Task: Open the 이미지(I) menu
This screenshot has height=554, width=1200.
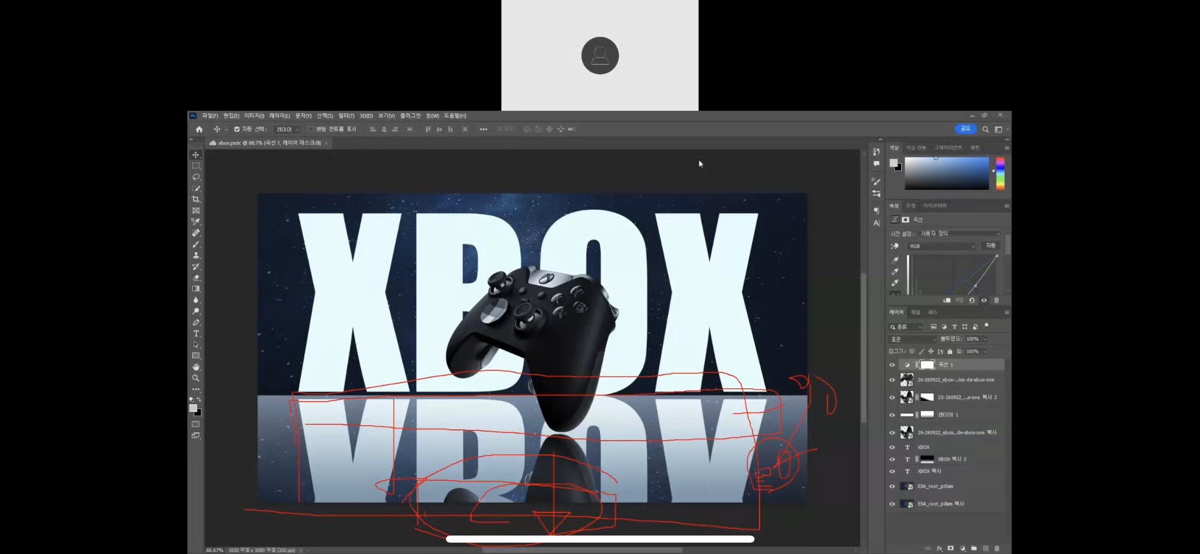Action: [255, 116]
